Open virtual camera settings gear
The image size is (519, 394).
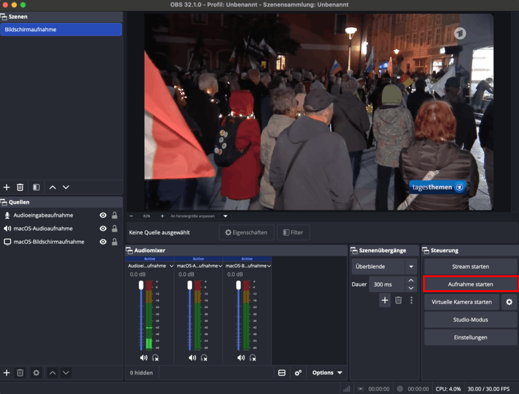click(509, 302)
